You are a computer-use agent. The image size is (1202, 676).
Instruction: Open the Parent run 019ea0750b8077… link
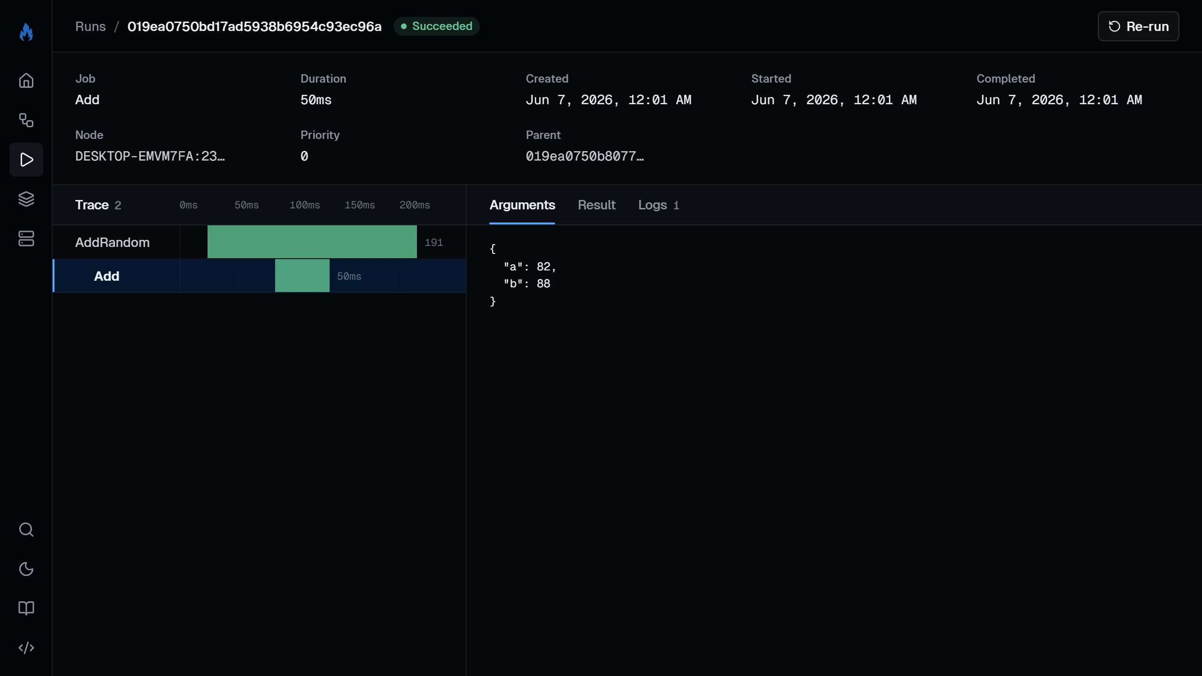coord(585,156)
